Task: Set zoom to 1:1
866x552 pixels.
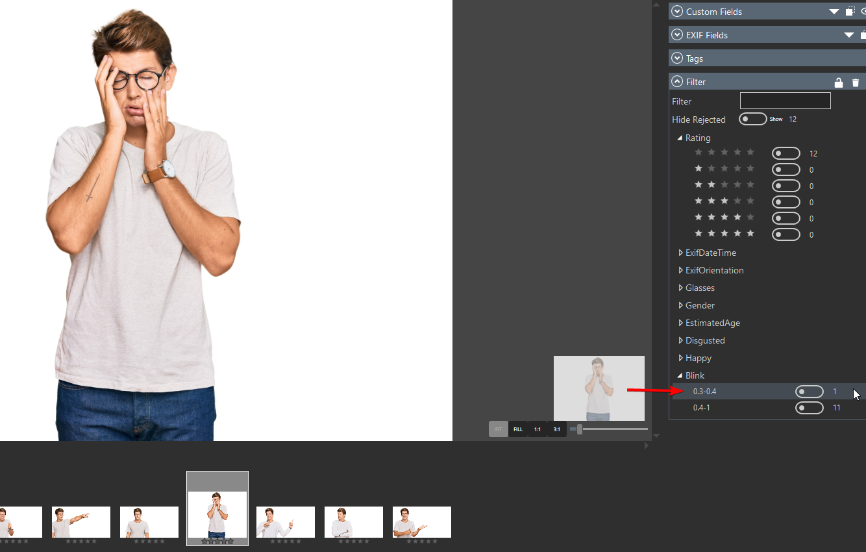Action: (538, 429)
